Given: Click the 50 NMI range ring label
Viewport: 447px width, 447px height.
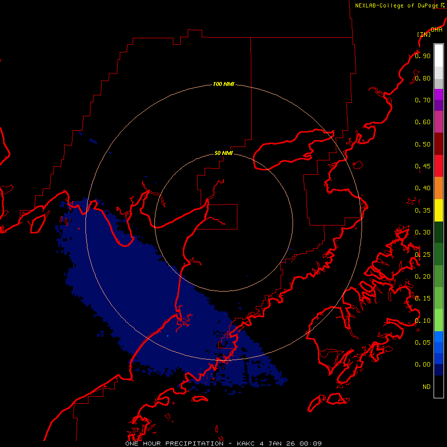Looking at the screenshot, I should [x=223, y=153].
